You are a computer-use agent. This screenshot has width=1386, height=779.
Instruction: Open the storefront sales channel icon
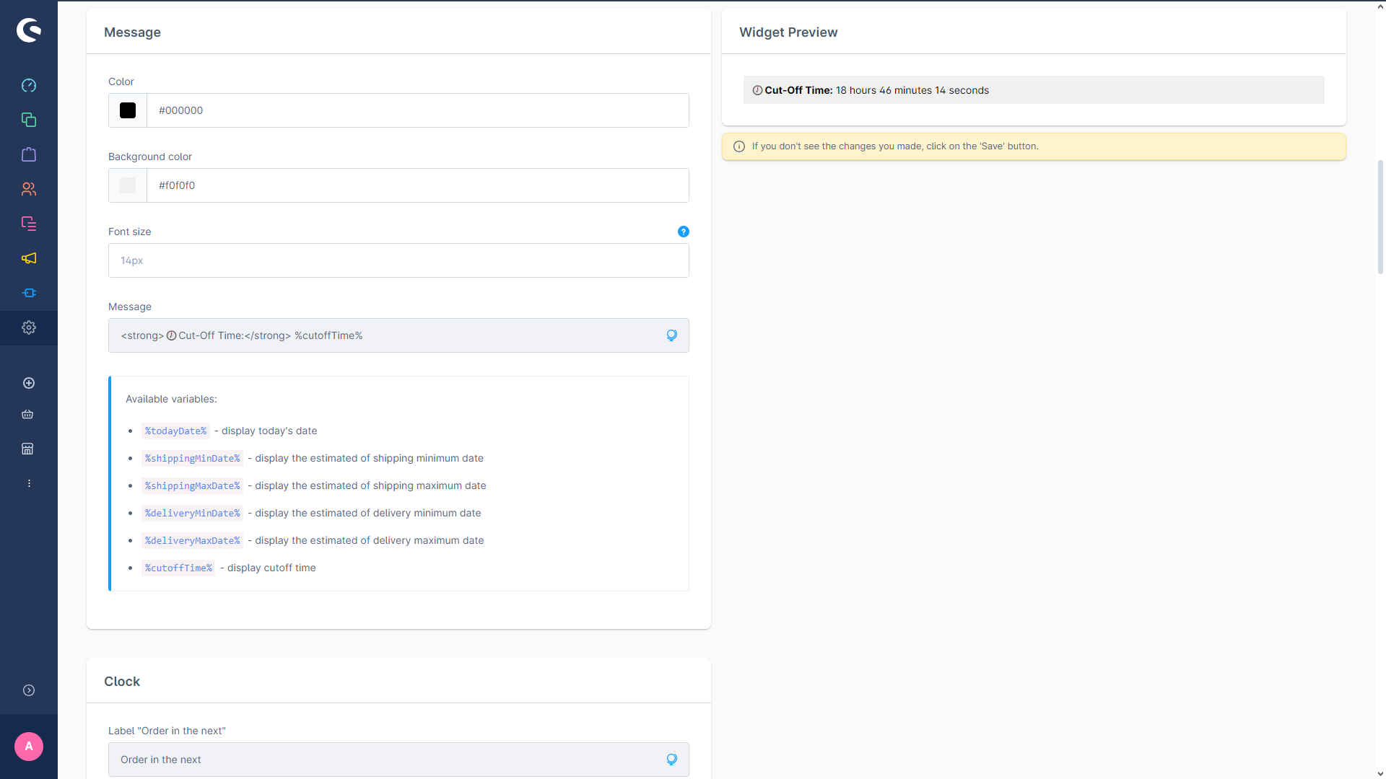27,449
